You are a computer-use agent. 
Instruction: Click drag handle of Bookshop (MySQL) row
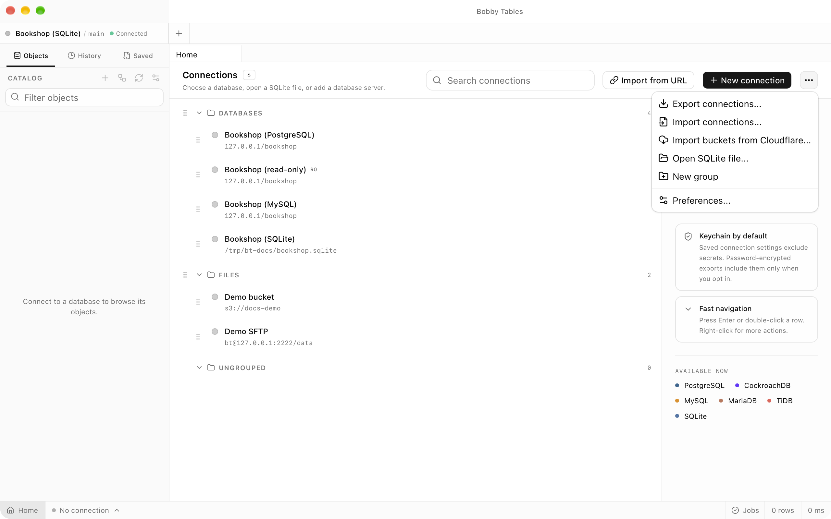point(198,210)
